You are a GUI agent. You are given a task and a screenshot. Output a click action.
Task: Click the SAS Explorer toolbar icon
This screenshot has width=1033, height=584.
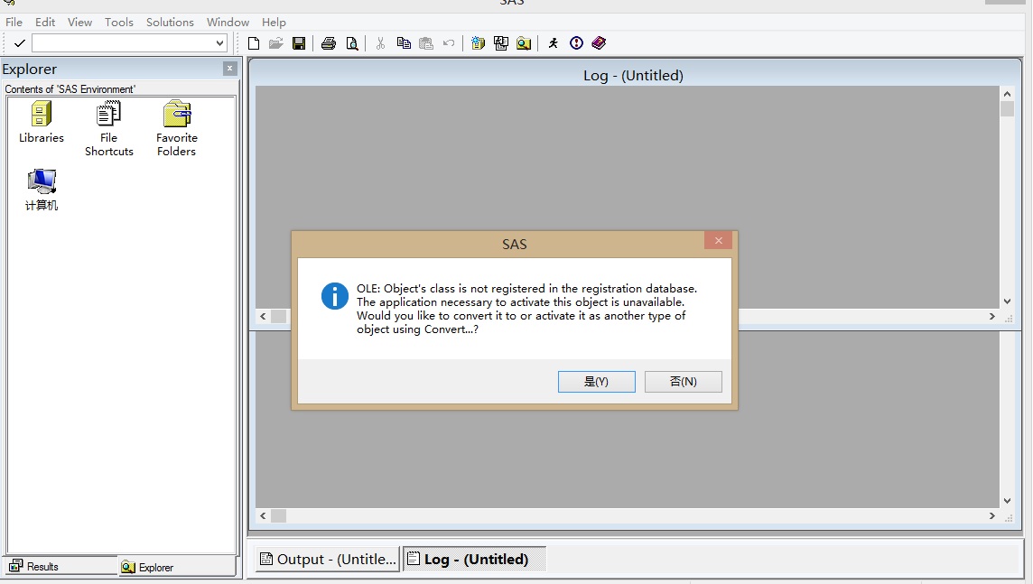pos(524,43)
